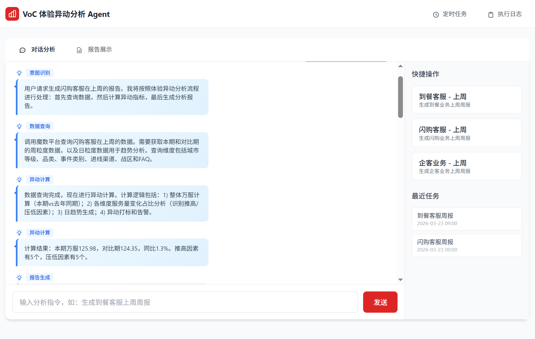
Task: Switch to the 对话分析 tab
Action: [x=37, y=50]
